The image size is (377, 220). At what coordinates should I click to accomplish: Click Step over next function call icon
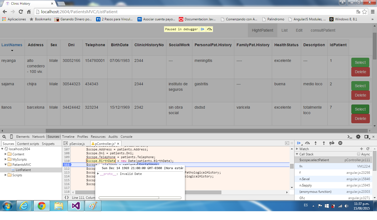click(307, 143)
